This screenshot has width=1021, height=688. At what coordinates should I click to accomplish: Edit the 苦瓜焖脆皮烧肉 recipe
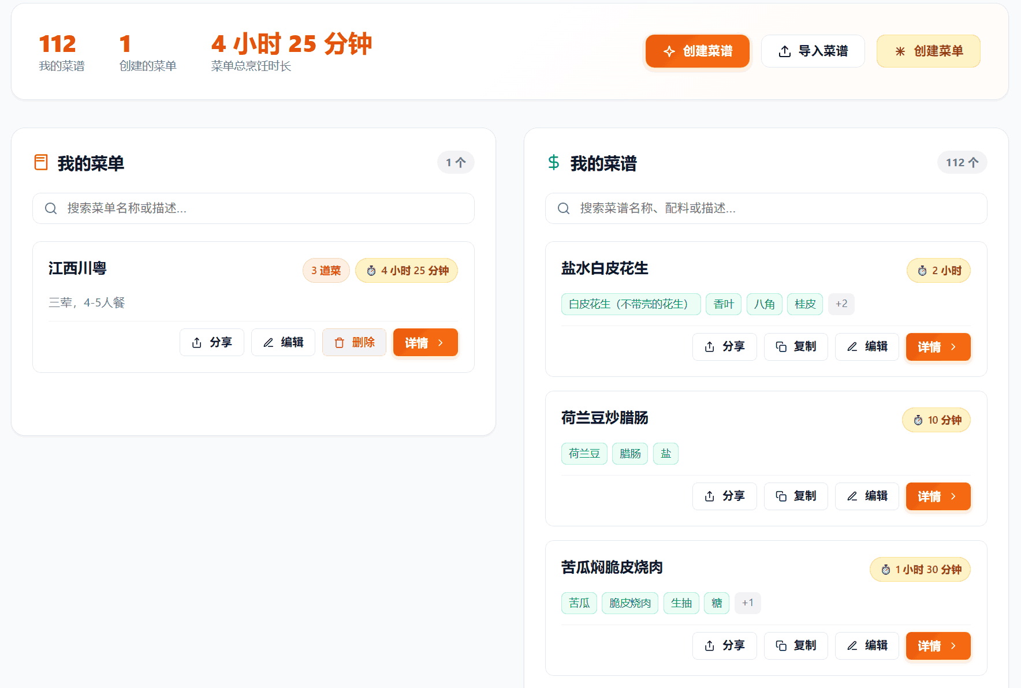click(x=867, y=646)
